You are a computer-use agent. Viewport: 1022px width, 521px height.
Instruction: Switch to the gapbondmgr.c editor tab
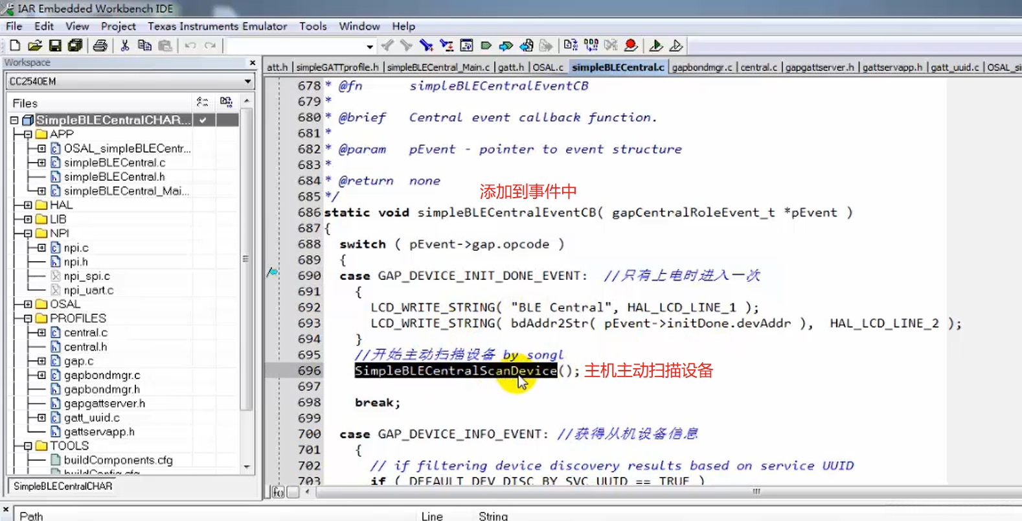701,67
